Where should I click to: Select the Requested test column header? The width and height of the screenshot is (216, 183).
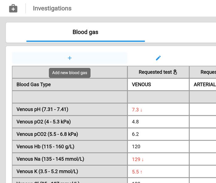click(x=155, y=72)
